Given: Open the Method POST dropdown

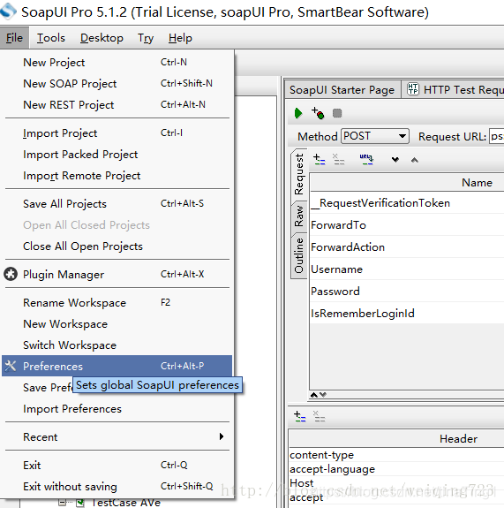Looking at the screenshot, I should [375, 136].
